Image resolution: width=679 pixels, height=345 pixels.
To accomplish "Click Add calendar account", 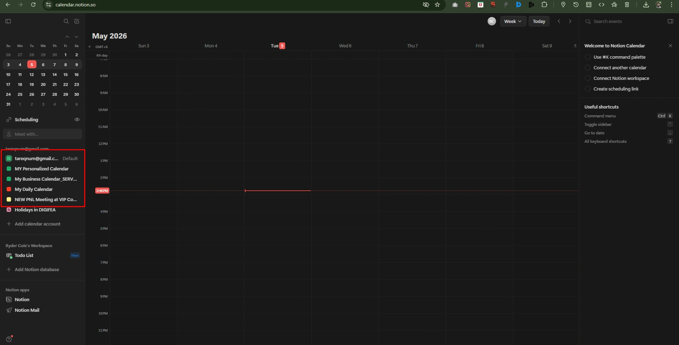I will [x=38, y=224].
